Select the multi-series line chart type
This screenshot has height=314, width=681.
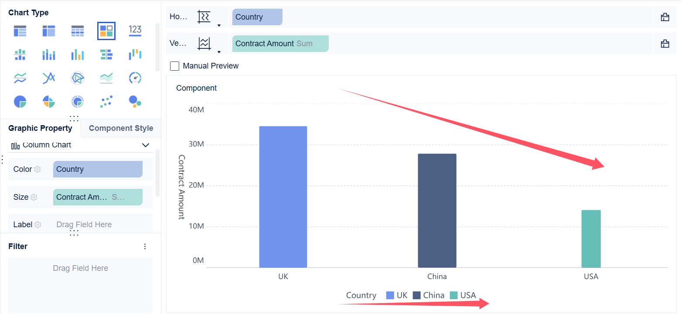pos(49,78)
